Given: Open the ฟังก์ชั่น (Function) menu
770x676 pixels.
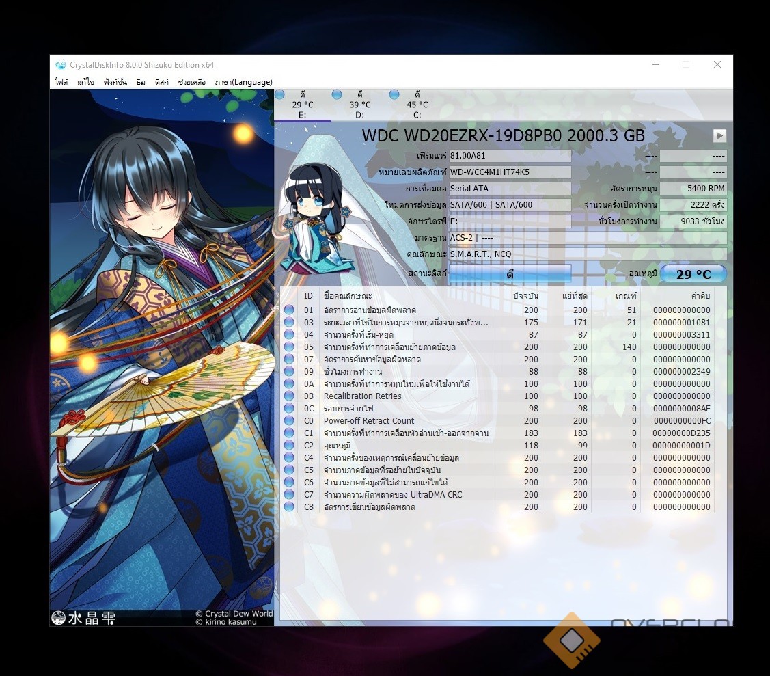Looking at the screenshot, I should point(115,82).
